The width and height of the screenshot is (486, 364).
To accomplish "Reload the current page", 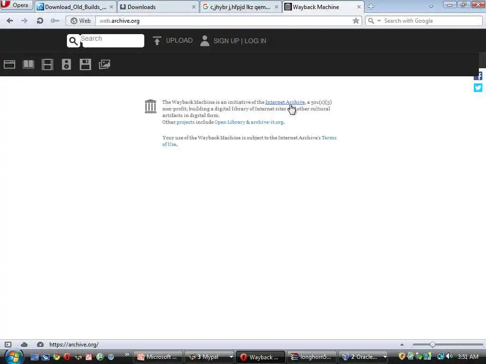I will click(x=40, y=21).
